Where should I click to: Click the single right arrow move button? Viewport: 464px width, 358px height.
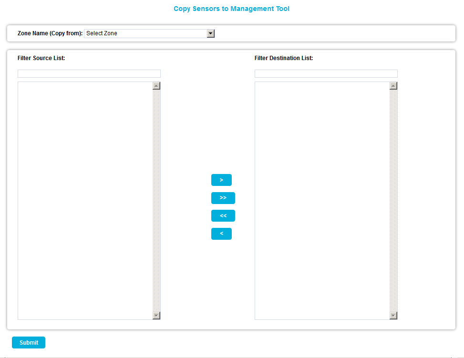coord(221,180)
